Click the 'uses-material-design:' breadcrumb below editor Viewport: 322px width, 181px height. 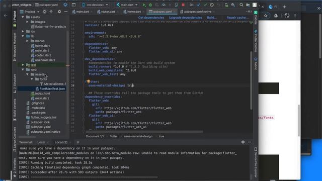coord(138,136)
